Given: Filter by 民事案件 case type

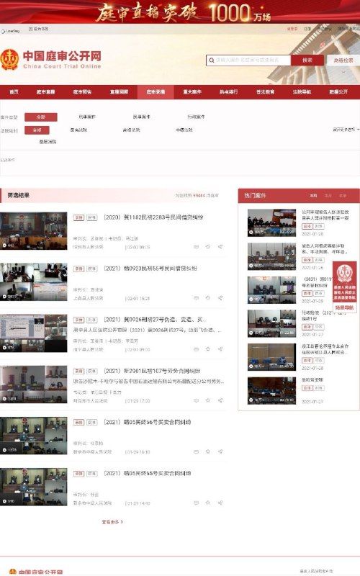Looking at the screenshot, I should 142,117.
